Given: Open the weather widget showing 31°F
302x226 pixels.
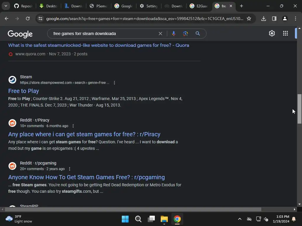Looking at the screenshot, I should (x=19, y=219).
